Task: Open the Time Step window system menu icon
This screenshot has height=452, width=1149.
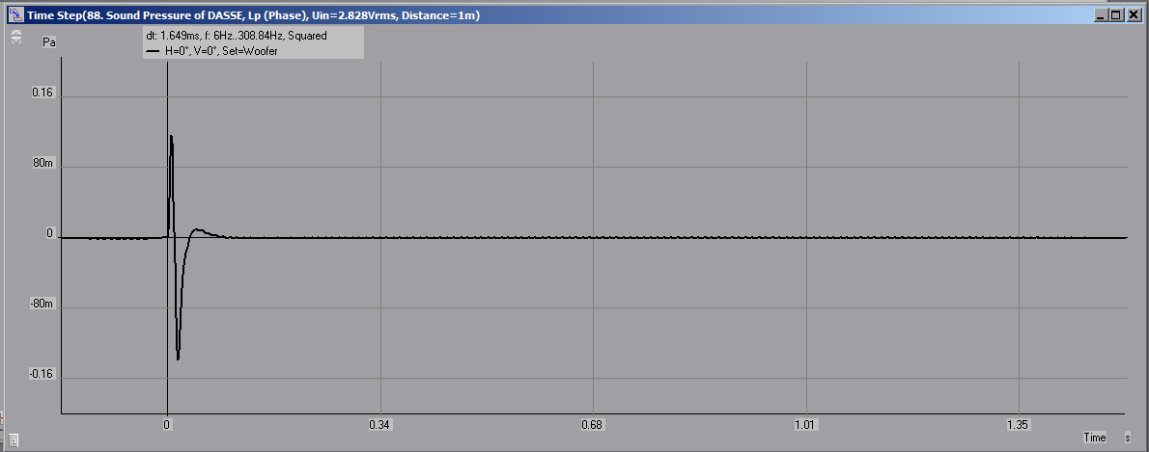Action: pyautogui.click(x=16, y=14)
